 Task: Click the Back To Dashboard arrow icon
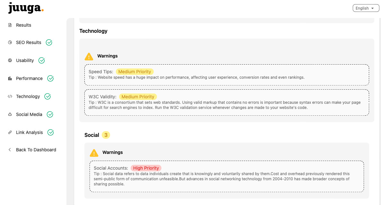tap(10, 150)
